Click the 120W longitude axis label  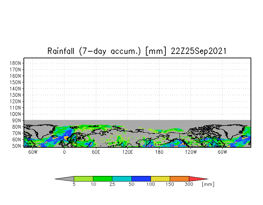pyautogui.click(x=191, y=152)
